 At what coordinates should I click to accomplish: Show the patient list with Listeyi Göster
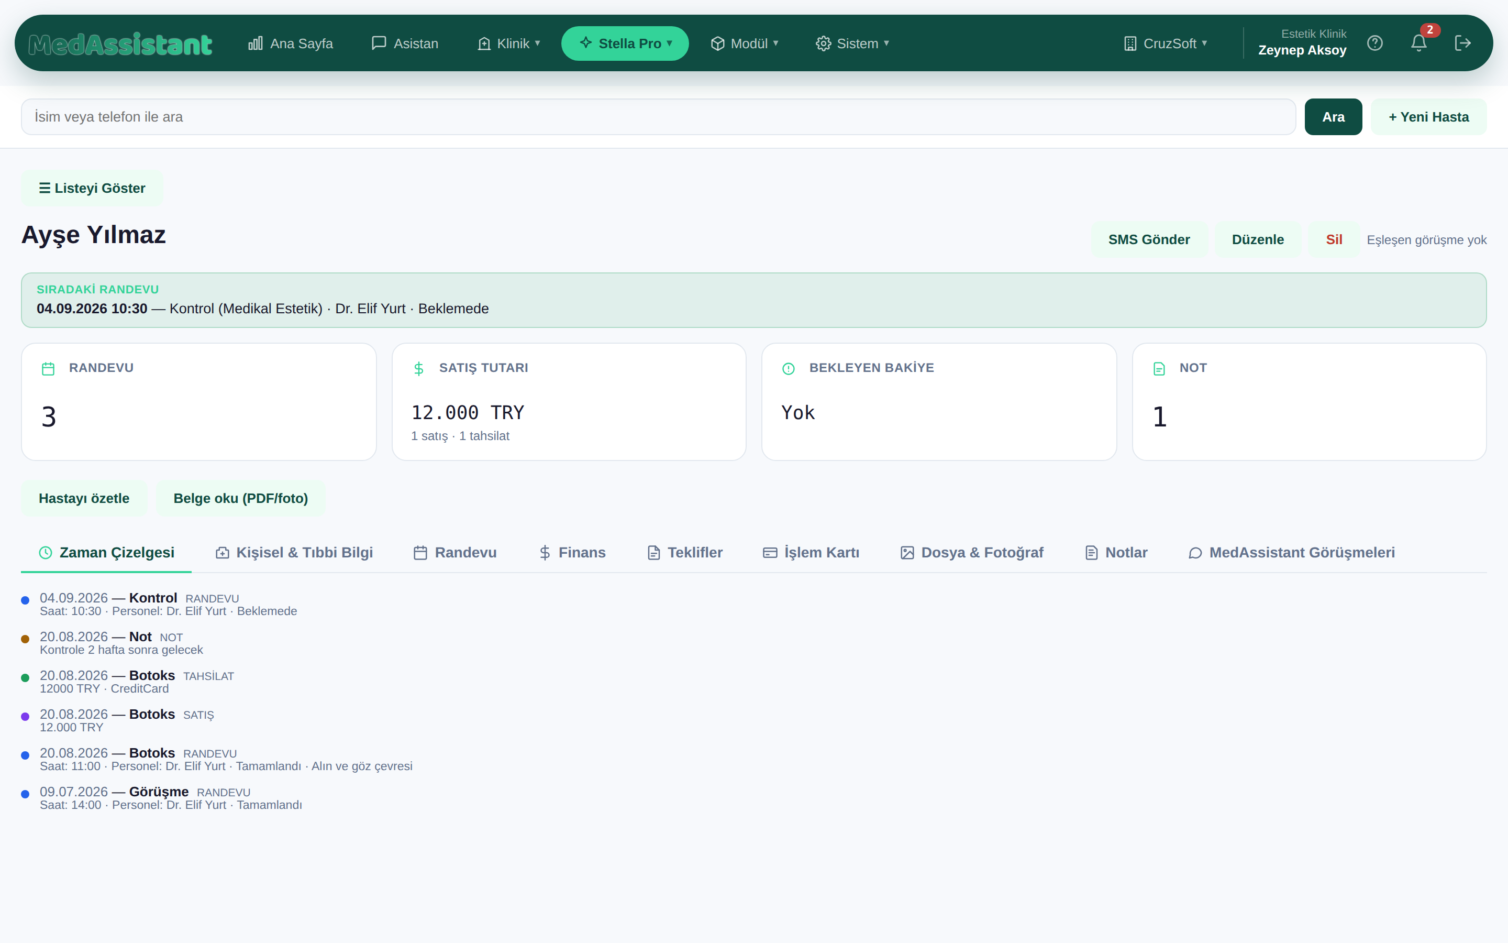click(92, 188)
